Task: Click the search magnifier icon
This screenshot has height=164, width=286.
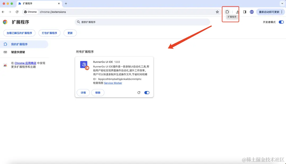Action: point(78,22)
